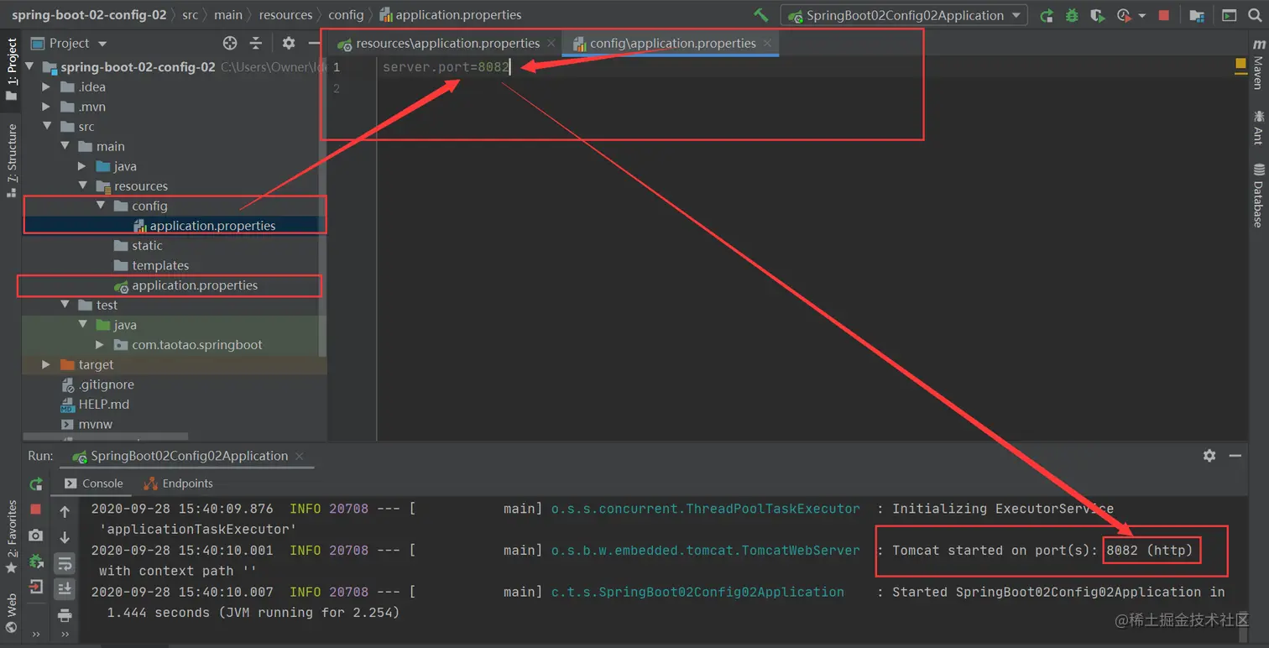Click the Search Everywhere magnifier icon
This screenshot has height=648, width=1269.
point(1255,15)
